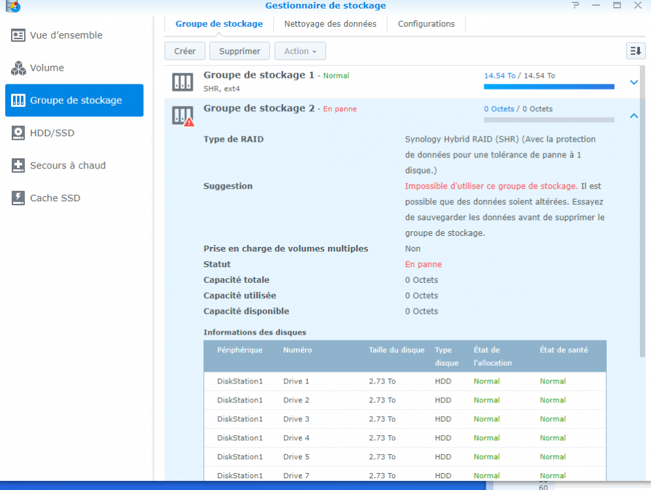Switch to Nettoyage des données tab

pos(330,24)
